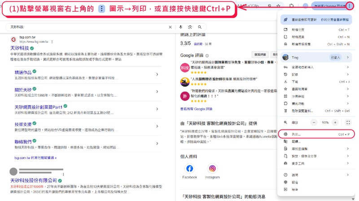
Task: Open the Instagram profile icon
Action: pos(212,169)
